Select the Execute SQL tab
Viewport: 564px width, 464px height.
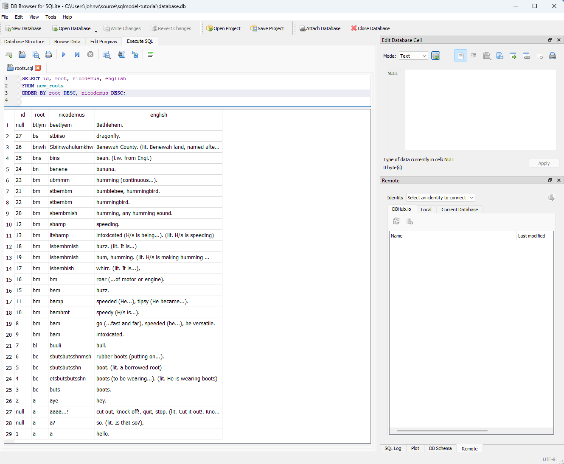coord(140,41)
